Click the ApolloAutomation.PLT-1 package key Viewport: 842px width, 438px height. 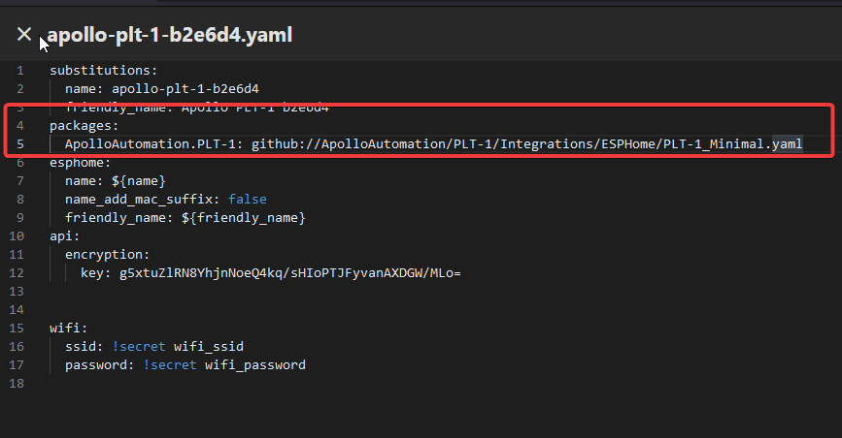coord(151,144)
